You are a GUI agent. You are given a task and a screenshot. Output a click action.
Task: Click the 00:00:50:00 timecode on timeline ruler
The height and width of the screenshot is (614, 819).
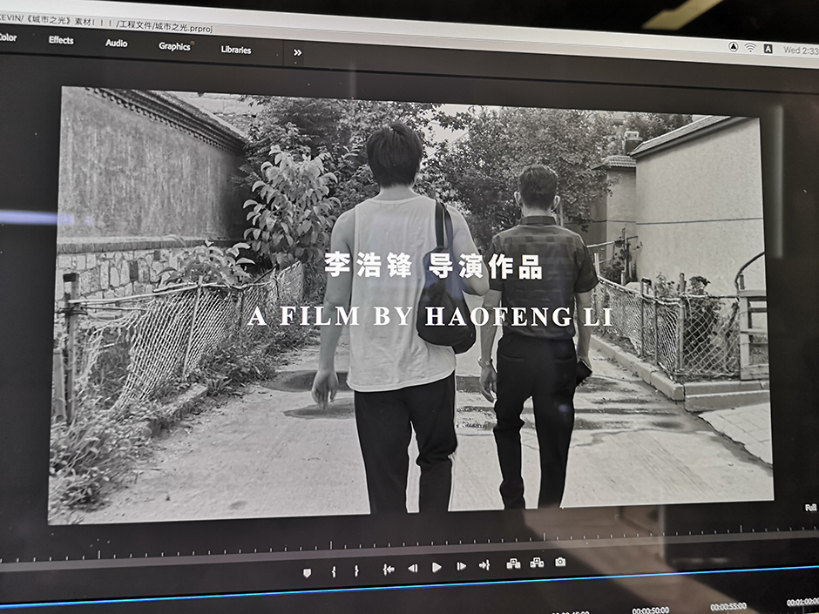pyautogui.click(x=650, y=610)
